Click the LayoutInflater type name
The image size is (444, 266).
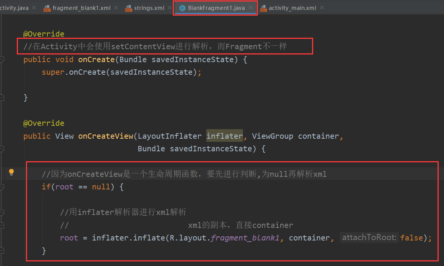(x=170, y=136)
